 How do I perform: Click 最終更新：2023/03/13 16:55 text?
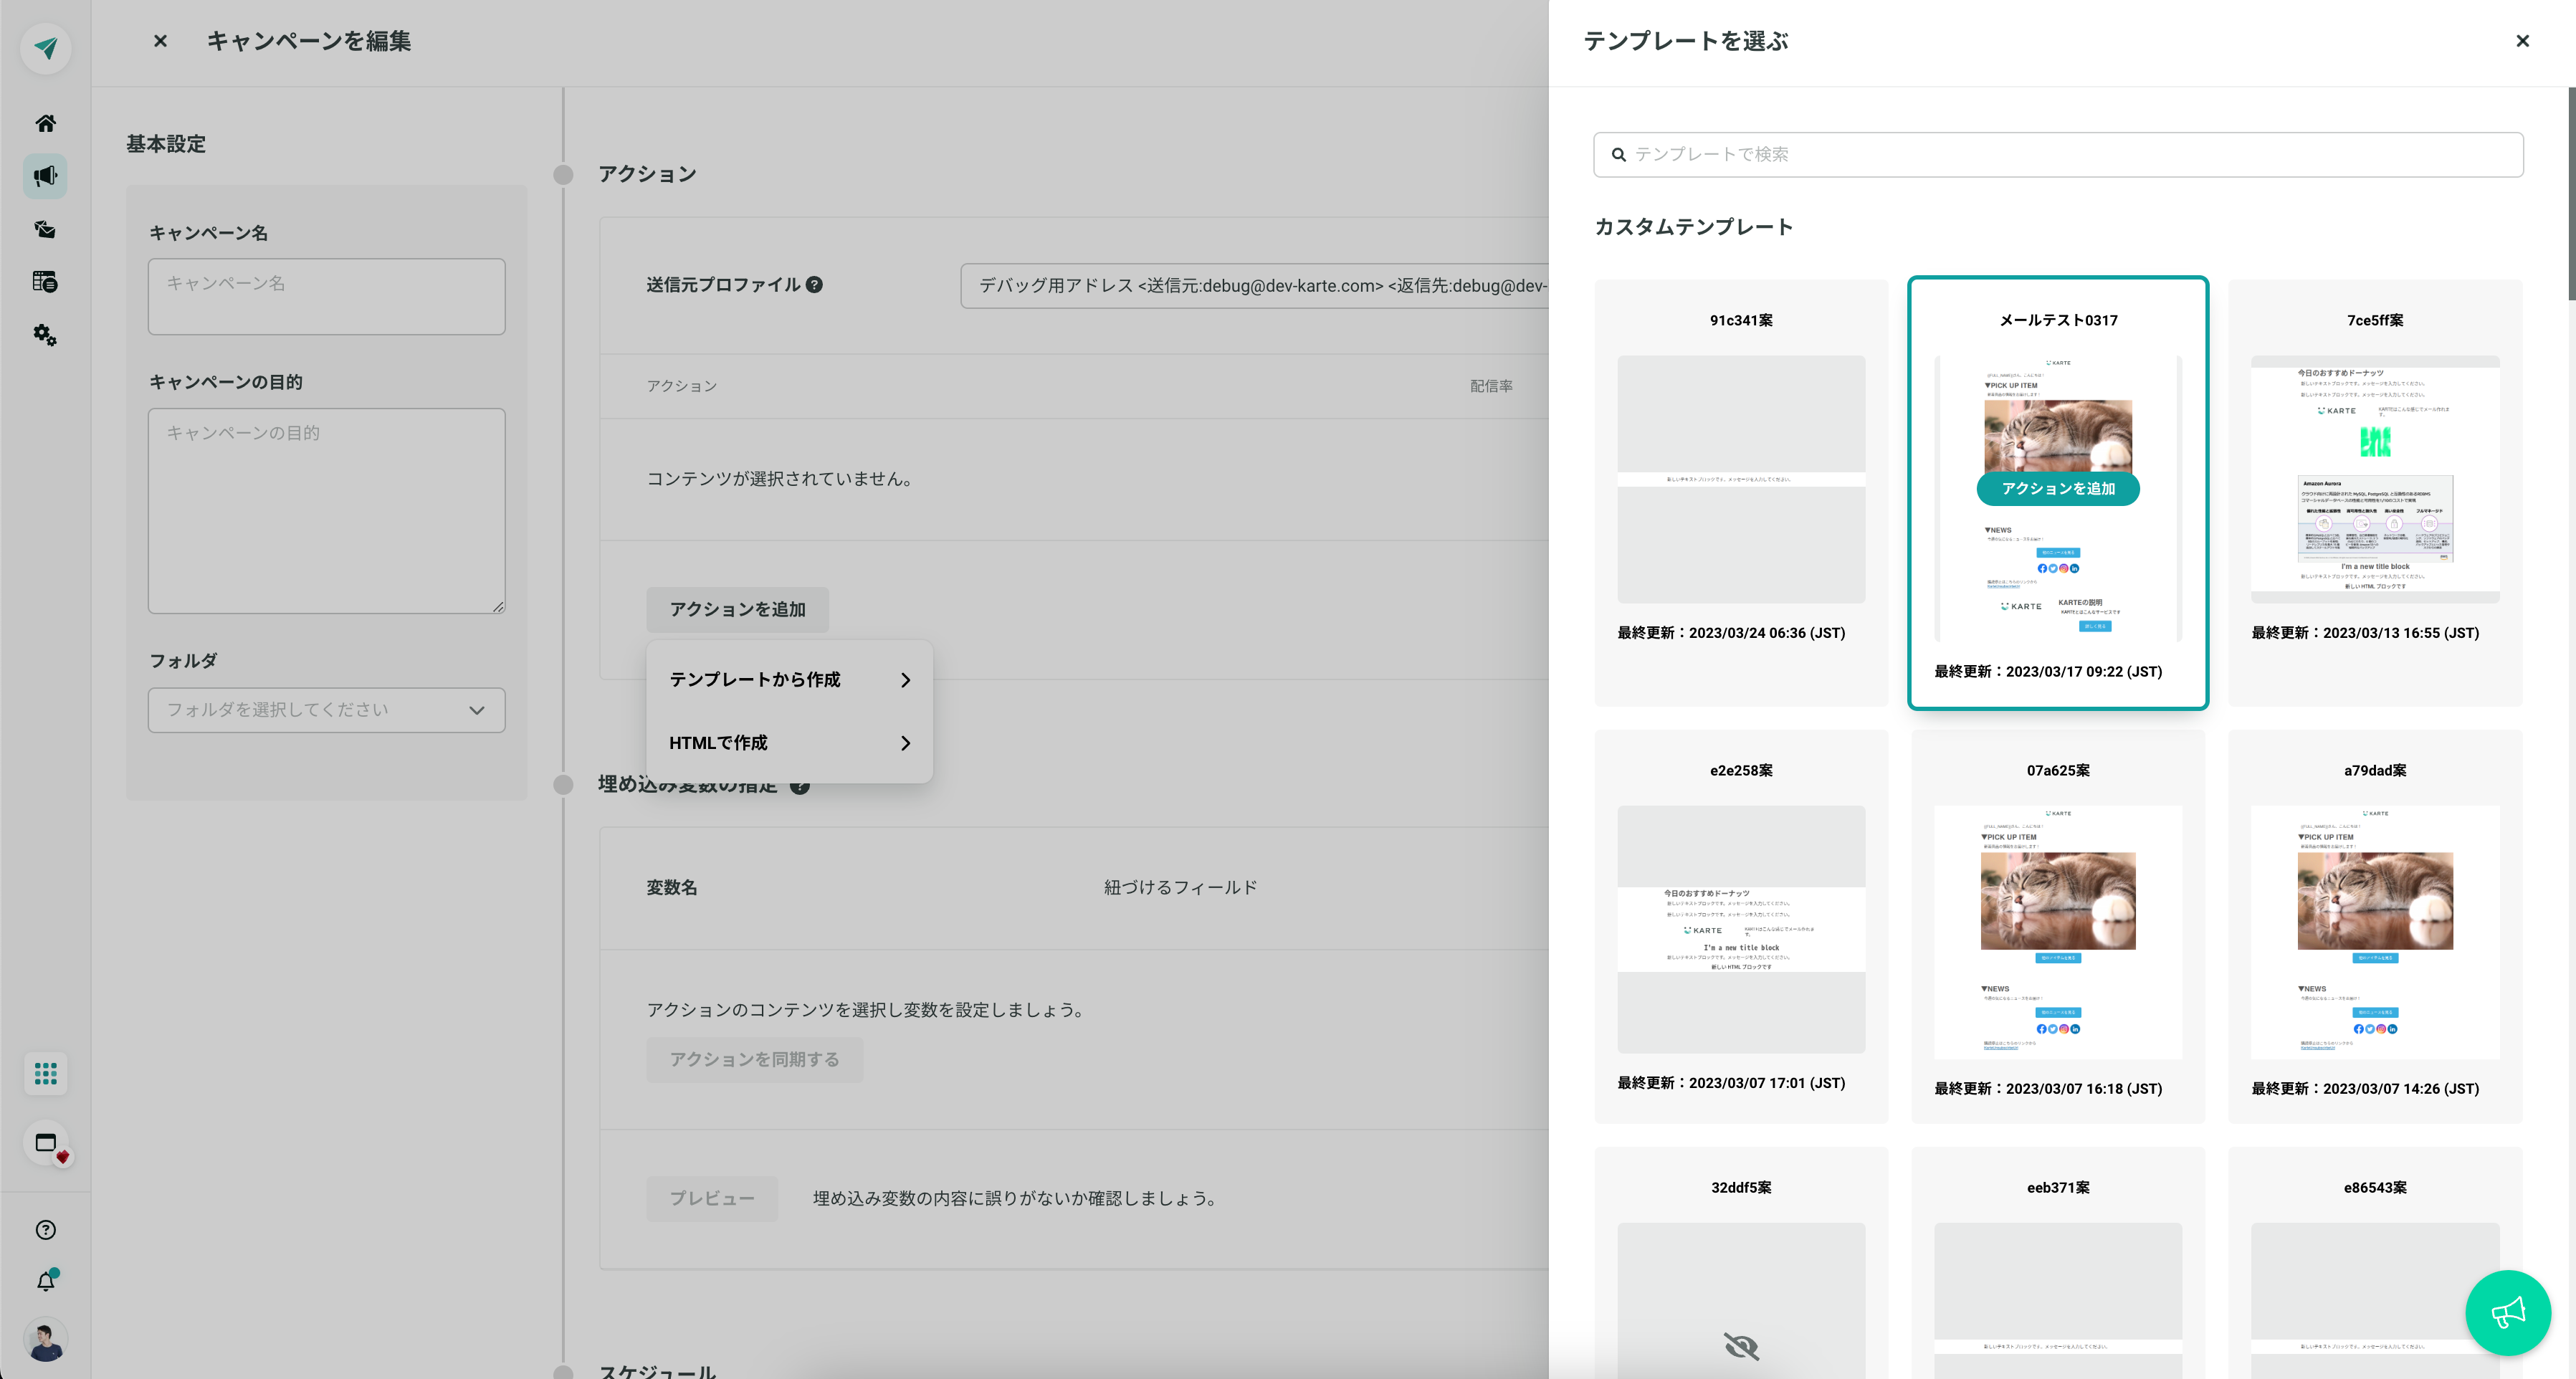[2365, 633]
